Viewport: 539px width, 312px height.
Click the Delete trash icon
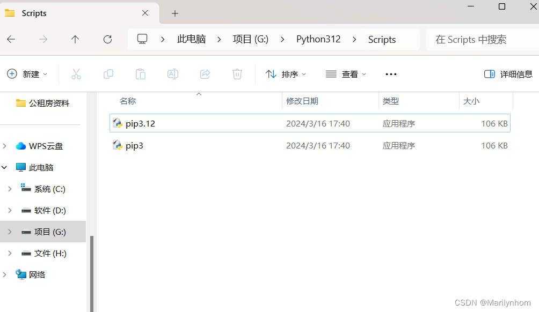tap(237, 74)
